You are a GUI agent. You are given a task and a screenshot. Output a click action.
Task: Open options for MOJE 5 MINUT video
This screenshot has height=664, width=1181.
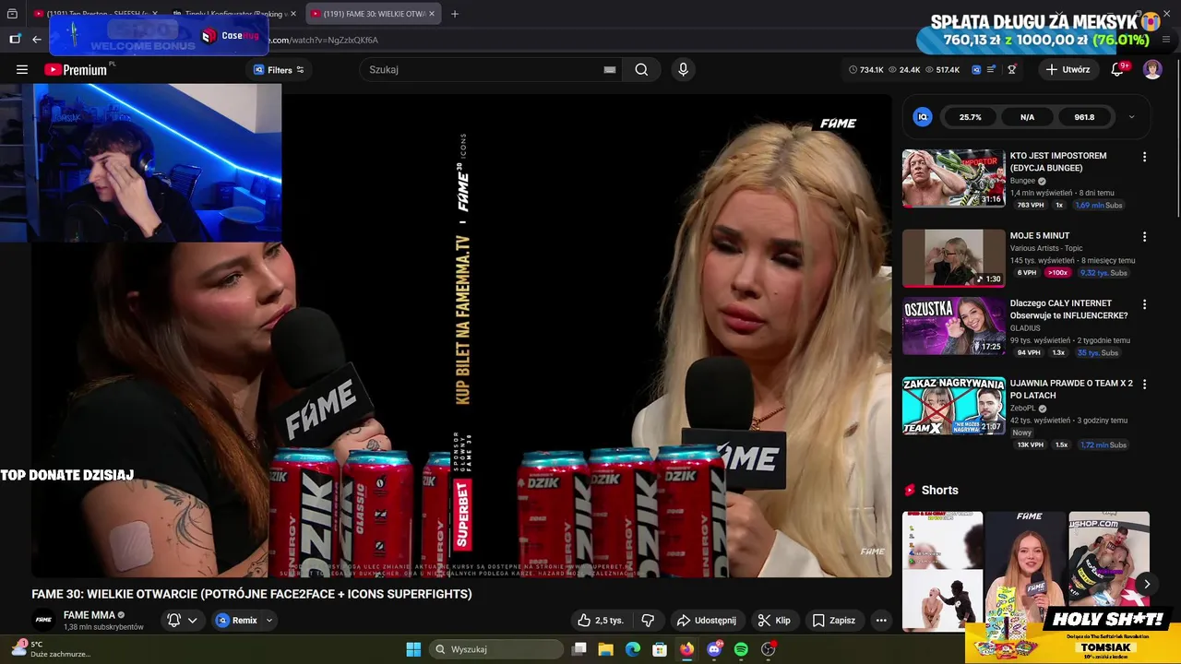point(1144,237)
